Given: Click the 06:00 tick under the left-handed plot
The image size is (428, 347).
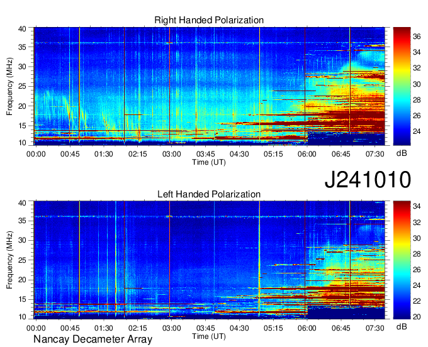Looking at the screenshot, I should (x=307, y=328).
